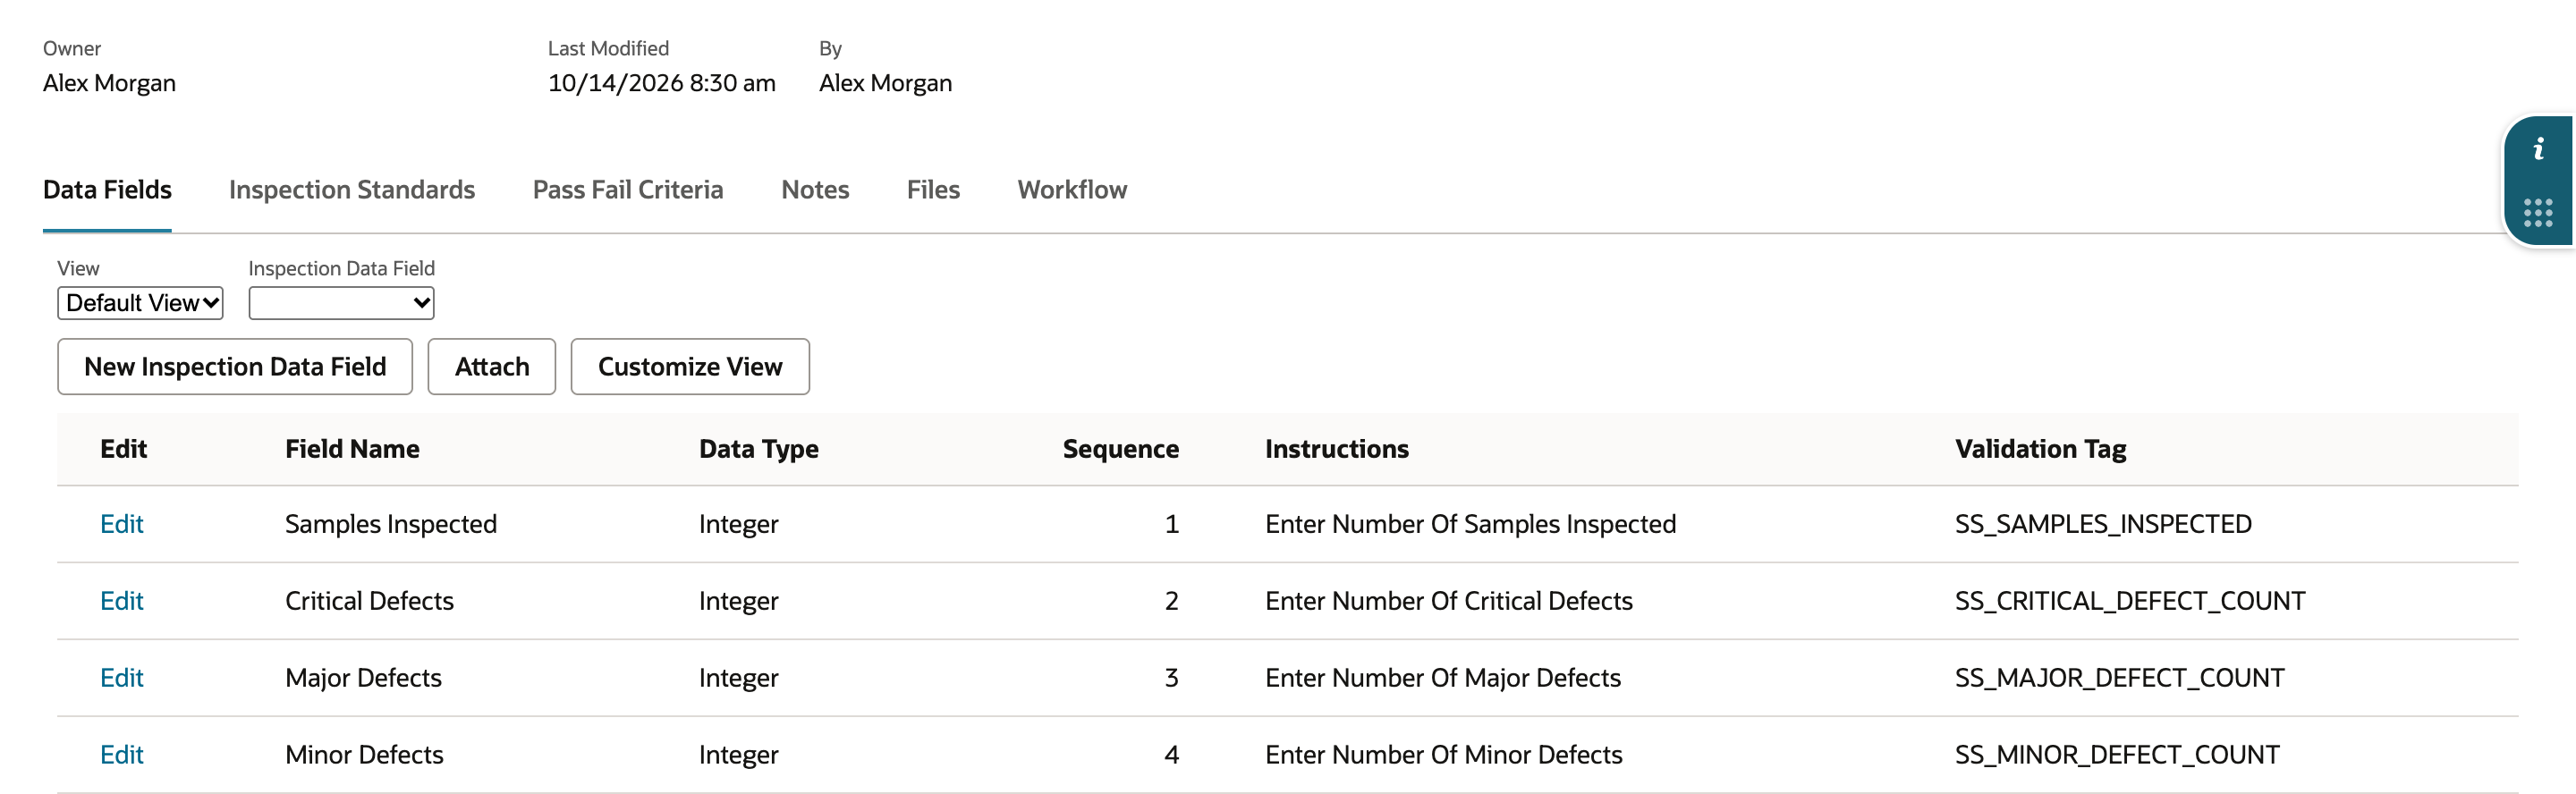
Task: Edit the Minor Defects row
Action: click(x=122, y=755)
